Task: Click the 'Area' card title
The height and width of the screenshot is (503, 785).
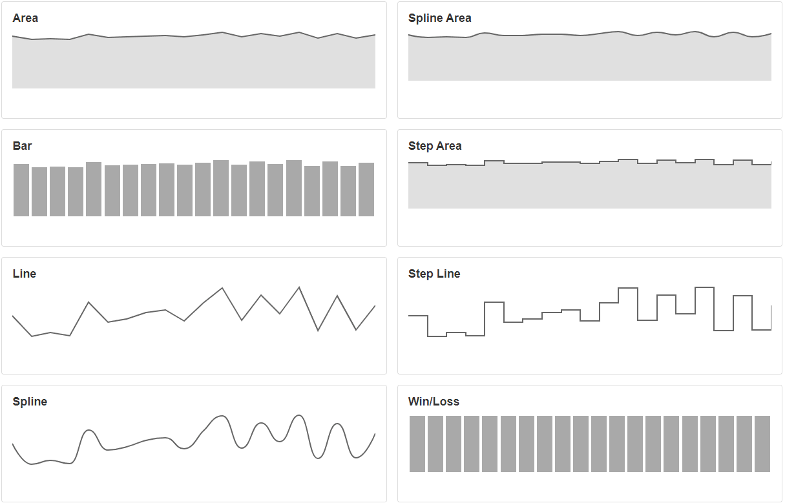Action: (25, 18)
